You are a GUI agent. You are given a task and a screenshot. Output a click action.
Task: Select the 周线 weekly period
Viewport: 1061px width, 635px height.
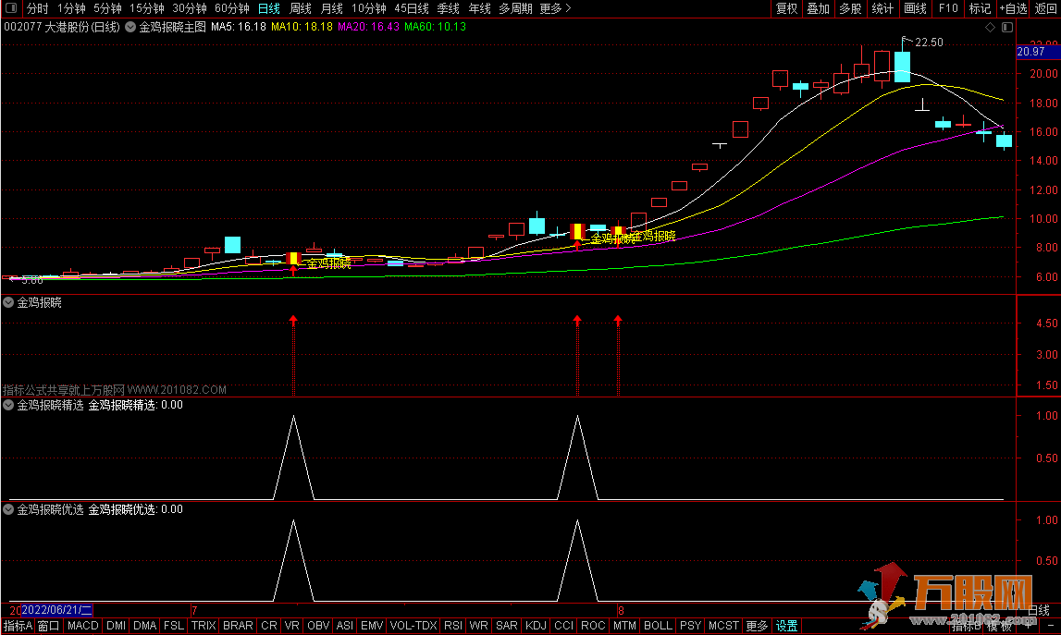click(x=301, y=8)
